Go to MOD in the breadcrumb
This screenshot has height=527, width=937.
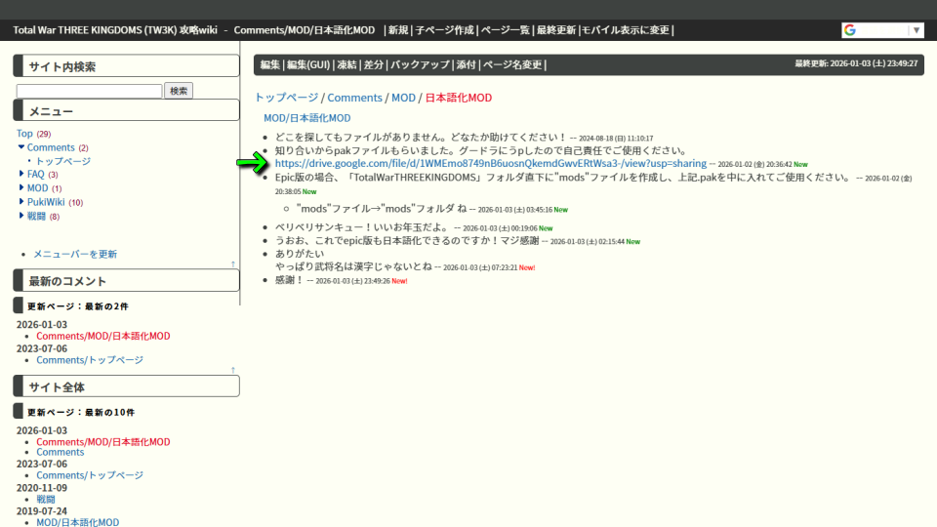[x=403, y=98]
